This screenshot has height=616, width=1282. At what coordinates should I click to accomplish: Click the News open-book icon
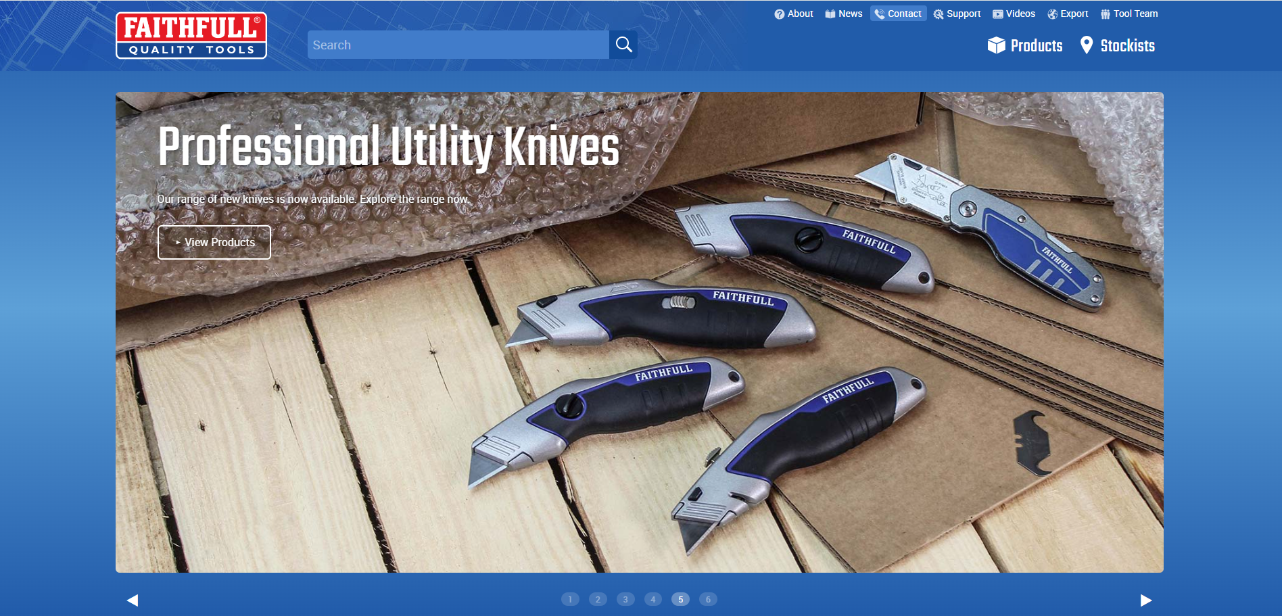click(830, 14)
